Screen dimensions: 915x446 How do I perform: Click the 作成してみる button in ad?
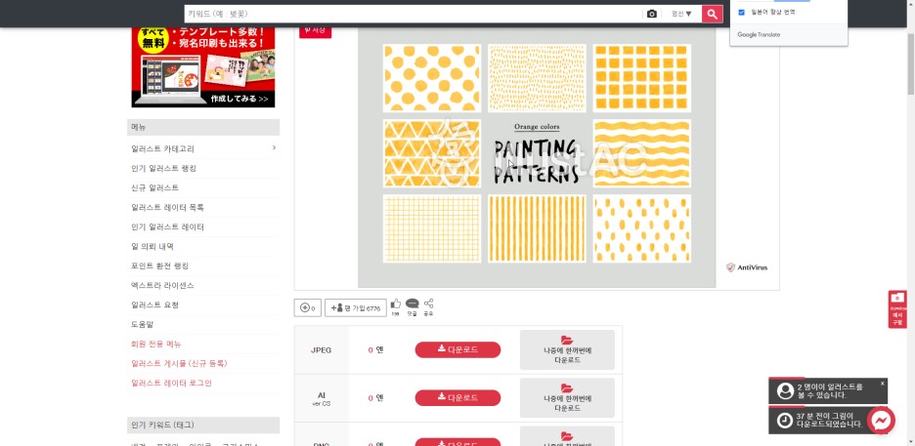click(240, 99)
